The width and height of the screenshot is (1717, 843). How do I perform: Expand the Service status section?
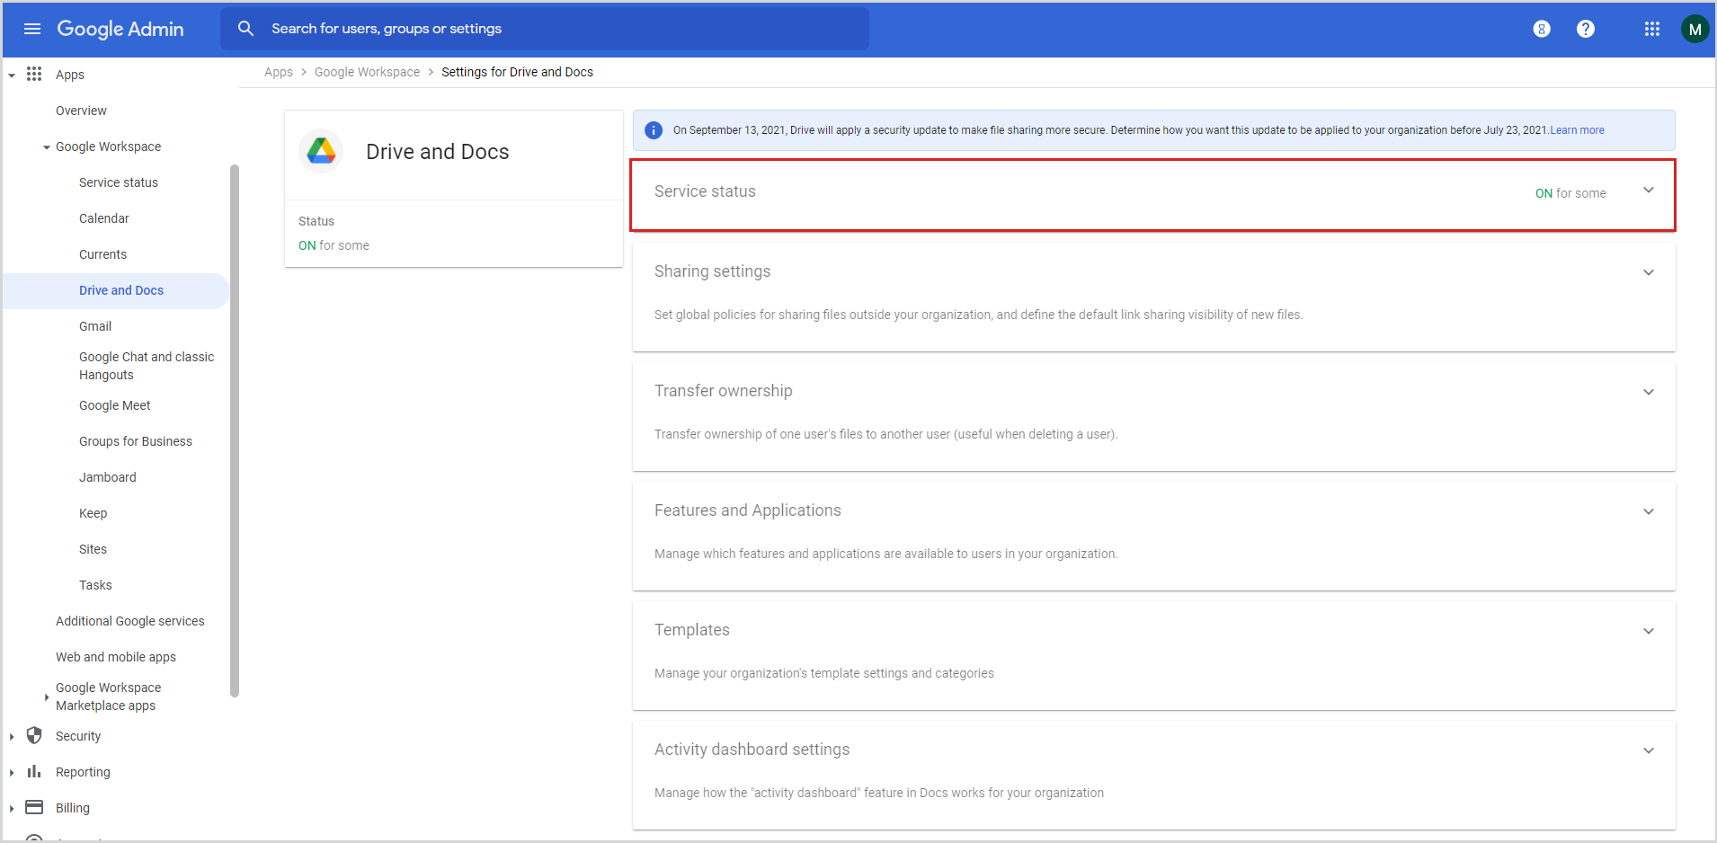pyautogui.click(x=1649, y=191)
